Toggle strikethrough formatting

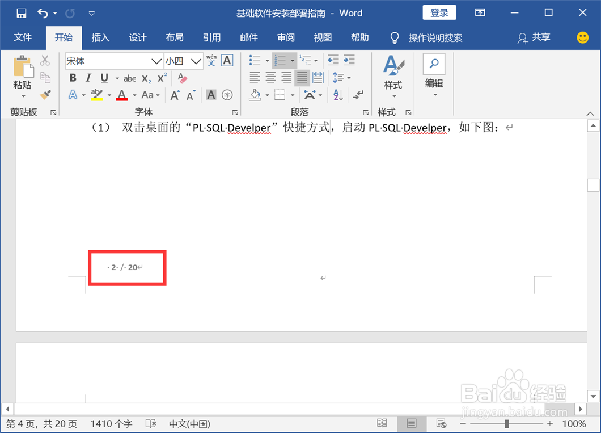(129, 79)
